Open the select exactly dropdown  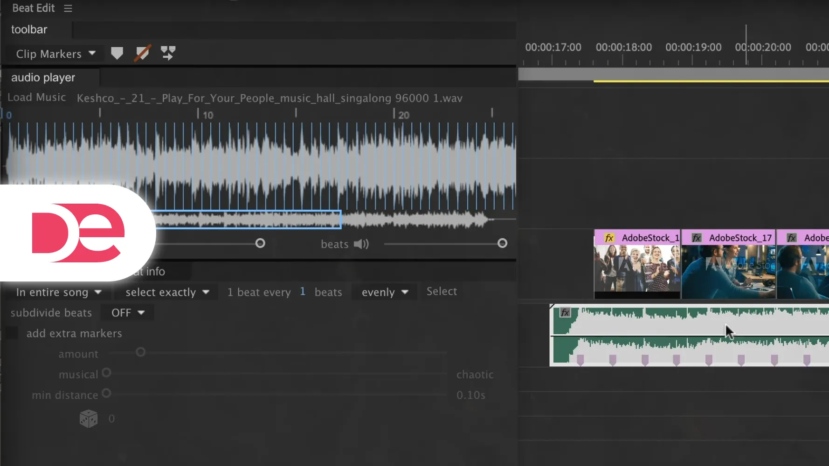(167, 292)
